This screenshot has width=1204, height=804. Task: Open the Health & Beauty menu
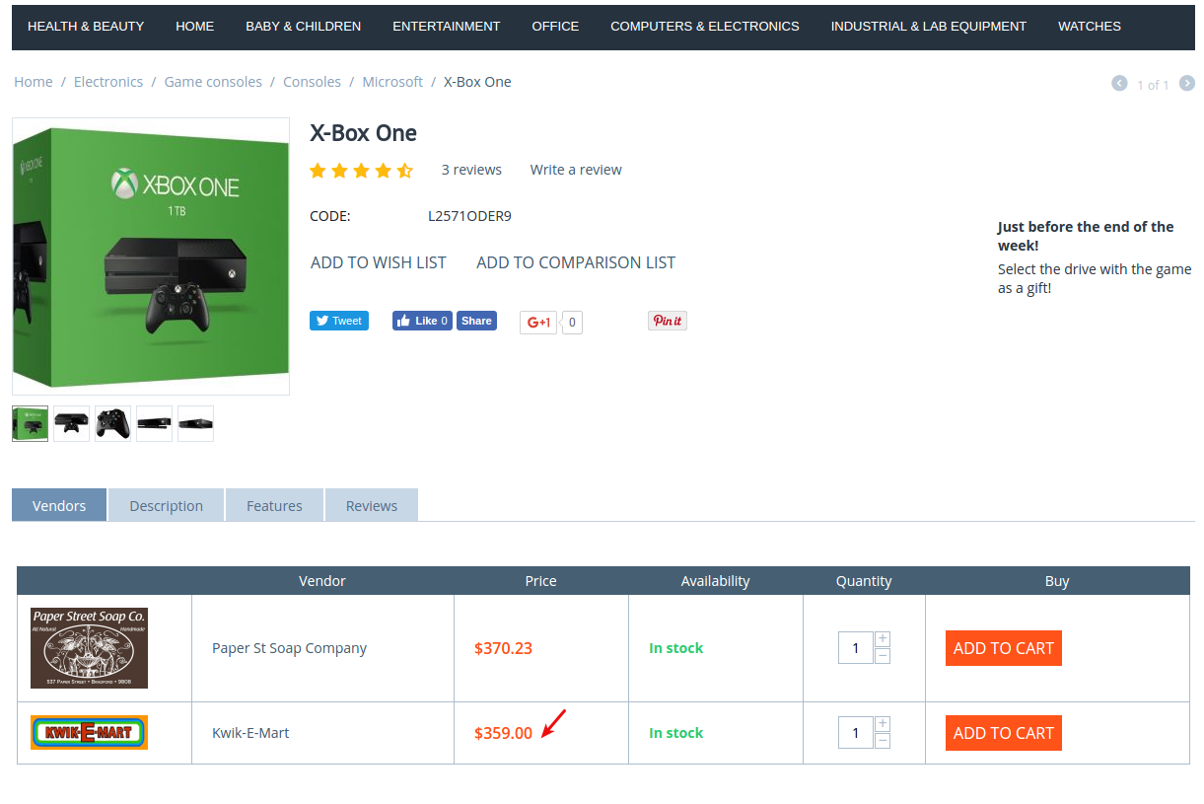86,27
